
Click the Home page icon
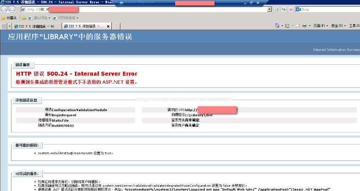277,26
